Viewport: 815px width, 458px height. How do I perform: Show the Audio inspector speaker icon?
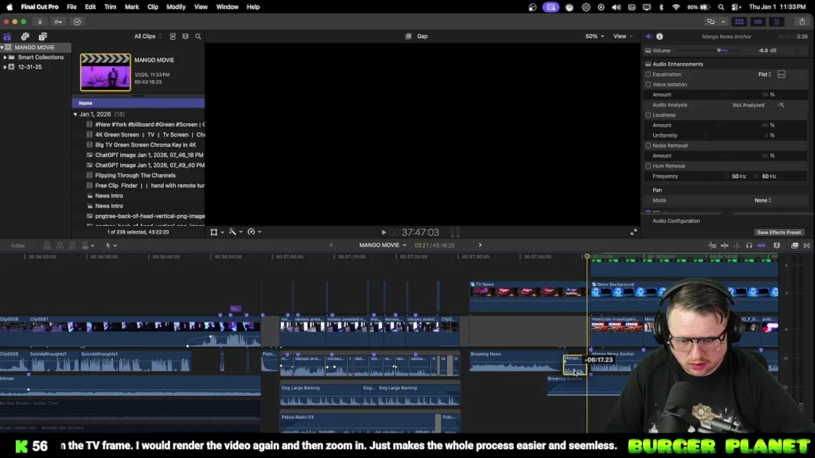click(649, 36)
